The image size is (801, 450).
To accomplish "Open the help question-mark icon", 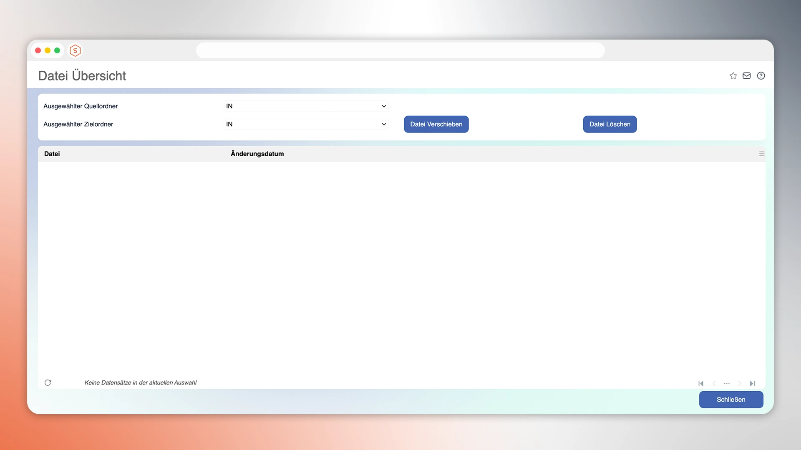I will point(761,76).
